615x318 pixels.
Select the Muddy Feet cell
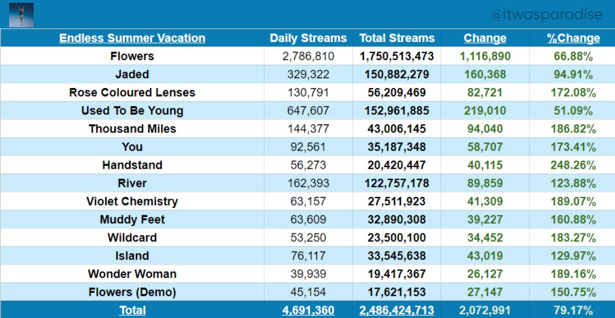[132, 219]
